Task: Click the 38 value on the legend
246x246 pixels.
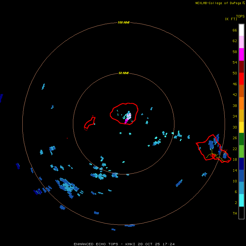Action: coord(235,106)
